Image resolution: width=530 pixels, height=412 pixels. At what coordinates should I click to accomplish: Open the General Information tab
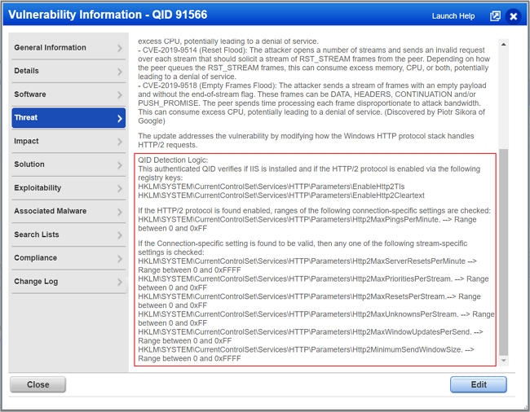click(x=68, y=47)
